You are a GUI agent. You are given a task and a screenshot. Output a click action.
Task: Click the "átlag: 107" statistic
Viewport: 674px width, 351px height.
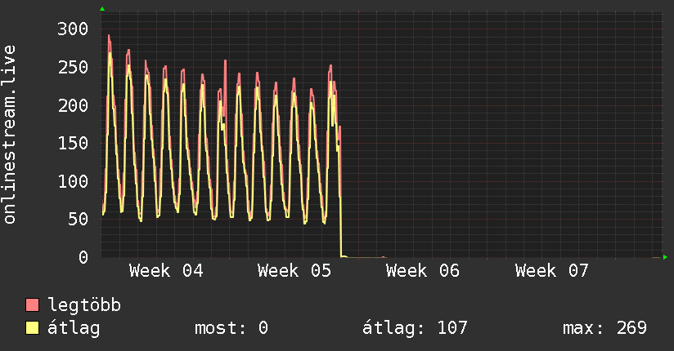click(x=415, y=328)
